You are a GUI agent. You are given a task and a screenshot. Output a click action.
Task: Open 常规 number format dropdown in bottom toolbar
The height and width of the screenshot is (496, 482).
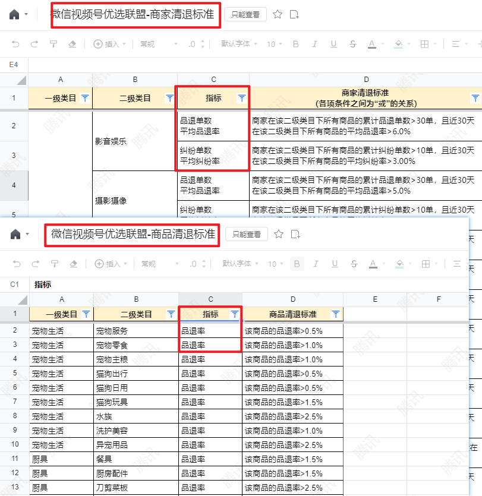pyautogui.click(x=160, y=264)
